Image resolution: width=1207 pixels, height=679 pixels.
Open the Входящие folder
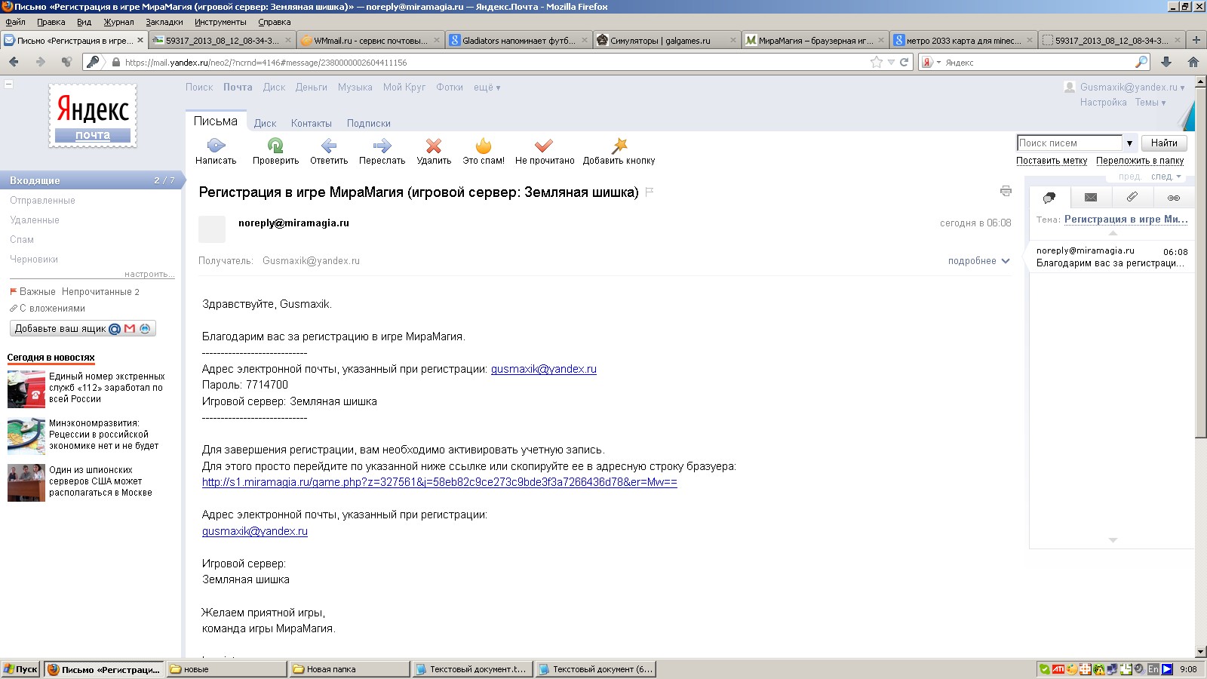[91, 180]
